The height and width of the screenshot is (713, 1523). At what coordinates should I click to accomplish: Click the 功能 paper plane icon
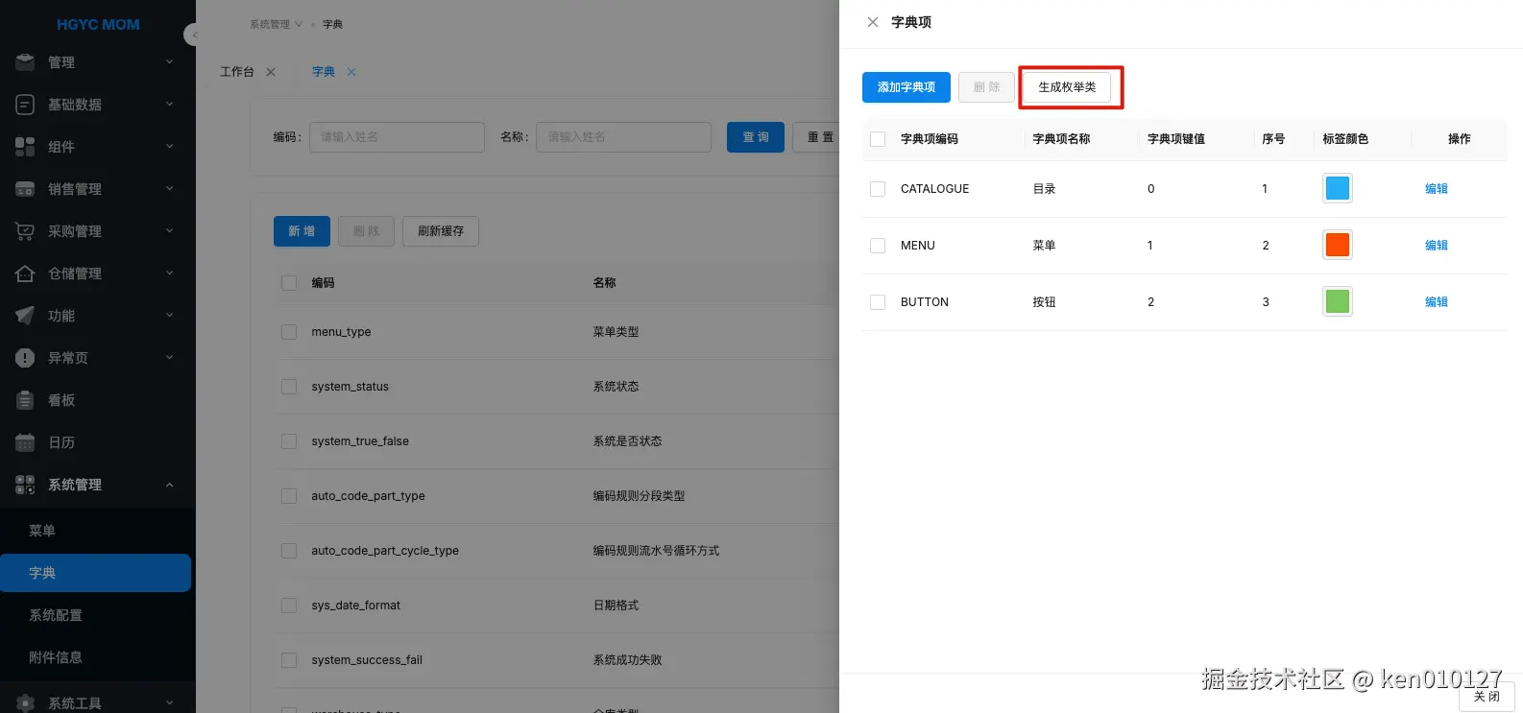pos(25,316)
